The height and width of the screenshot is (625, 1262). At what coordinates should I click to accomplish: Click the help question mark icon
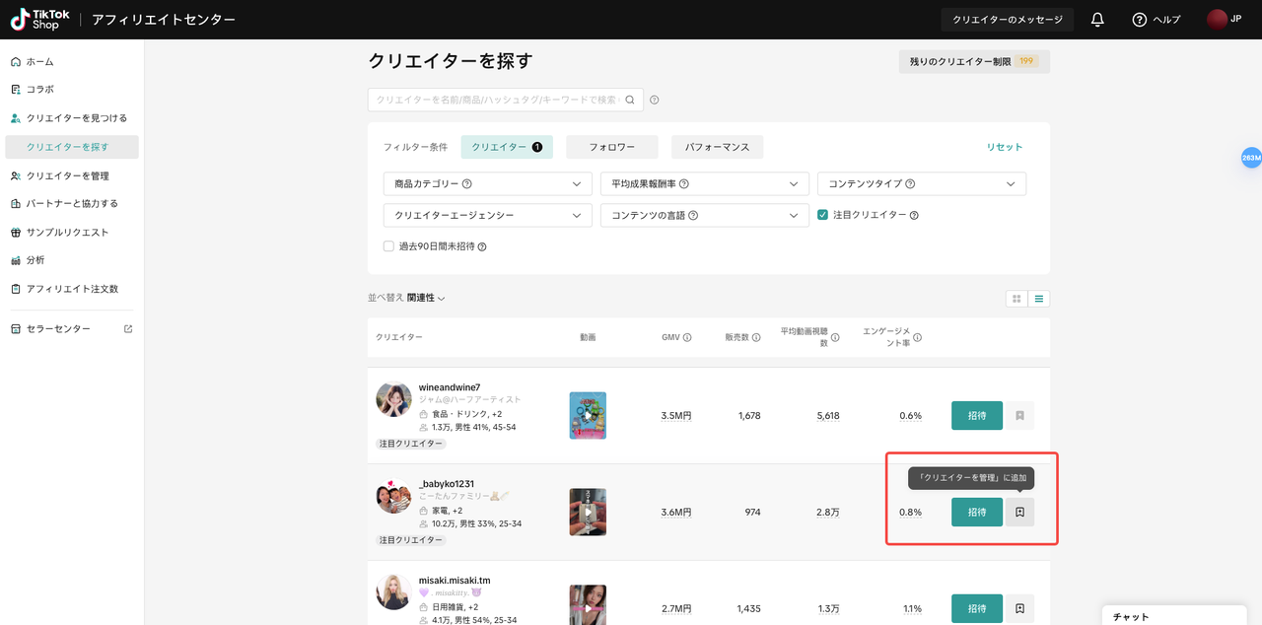point(1140,20)
